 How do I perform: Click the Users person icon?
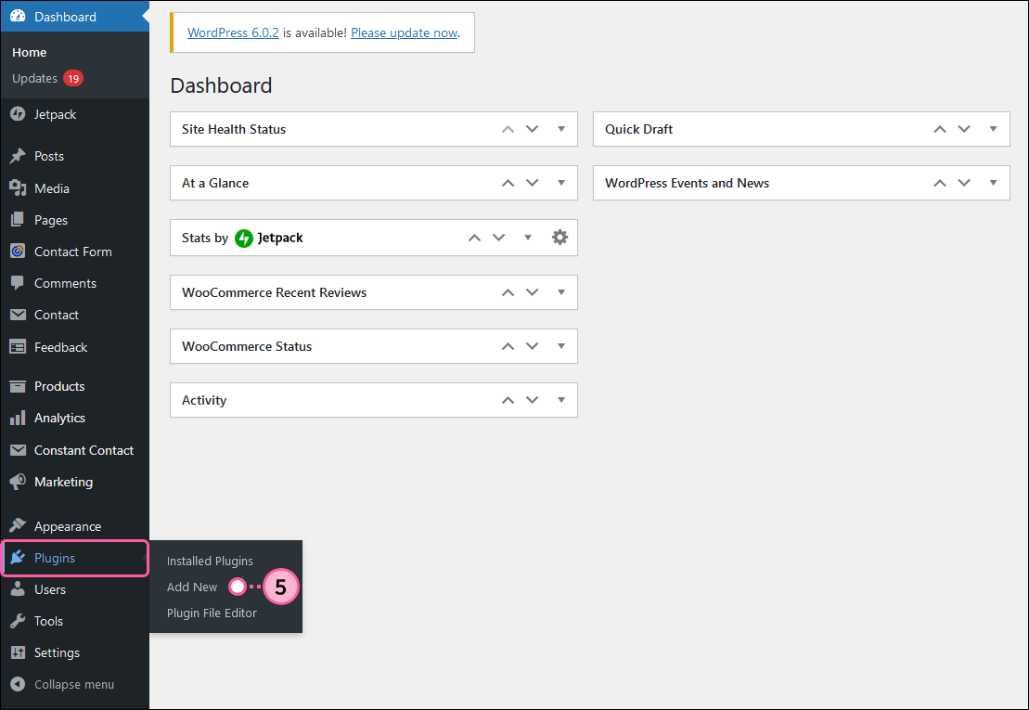(x=18, y=588)
